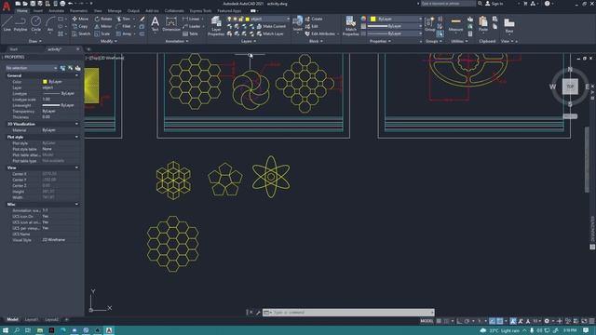Screen dimensions: 596x335
Task: Switch to the Layout1 tab
Action: (x=32, y=320)
